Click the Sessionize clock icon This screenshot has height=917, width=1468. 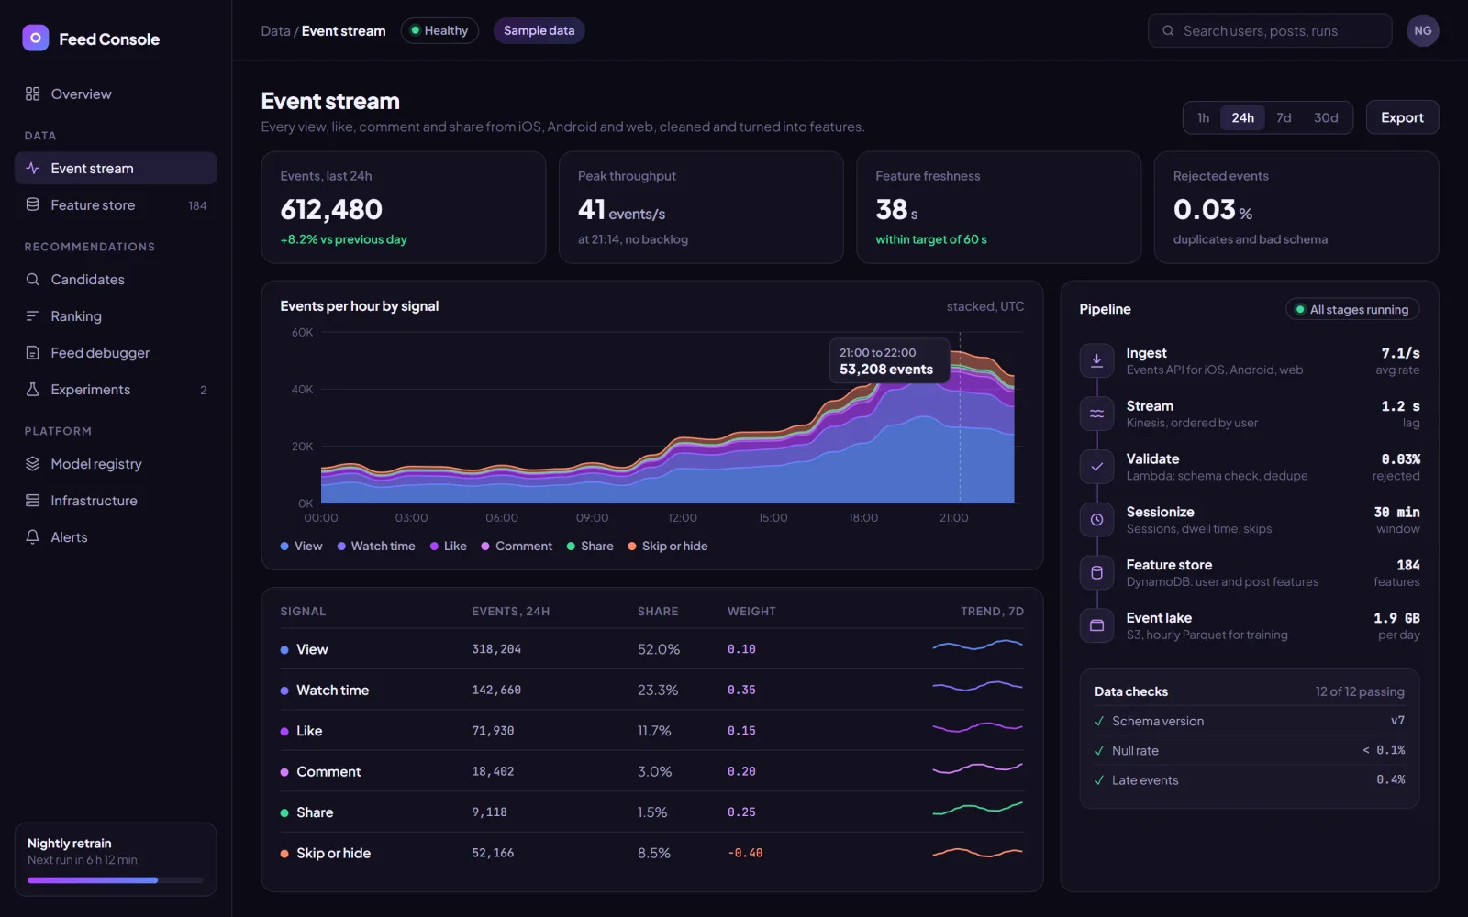pos(1096,520)
